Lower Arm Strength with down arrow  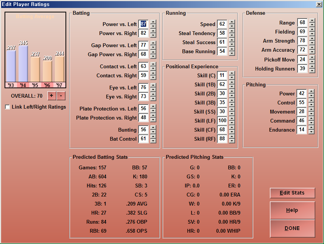312,43
